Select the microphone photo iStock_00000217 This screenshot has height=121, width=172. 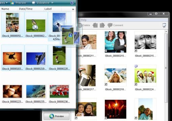point(87,75)
